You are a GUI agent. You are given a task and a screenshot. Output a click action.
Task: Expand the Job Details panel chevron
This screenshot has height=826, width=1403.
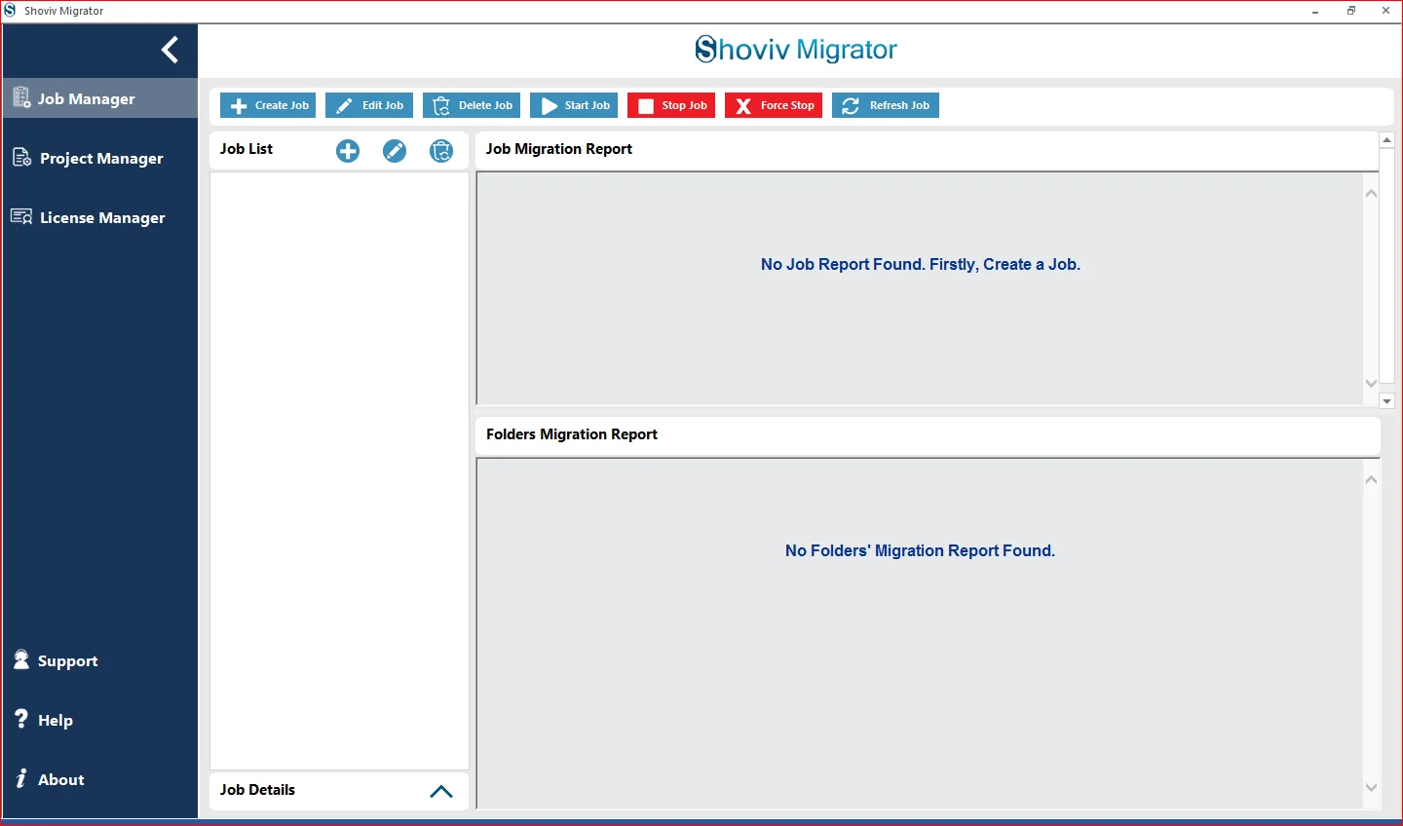pyautogui.click(x=441, y=791)
